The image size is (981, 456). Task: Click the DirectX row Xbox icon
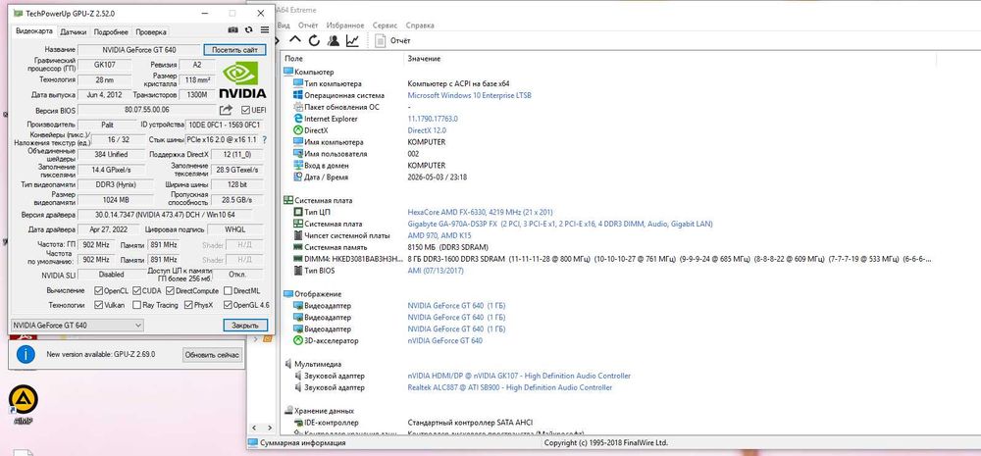[x=298, y=130]
